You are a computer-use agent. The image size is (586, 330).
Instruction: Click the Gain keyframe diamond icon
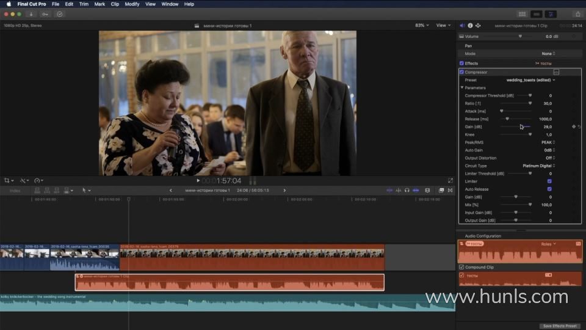click(574, 127)
